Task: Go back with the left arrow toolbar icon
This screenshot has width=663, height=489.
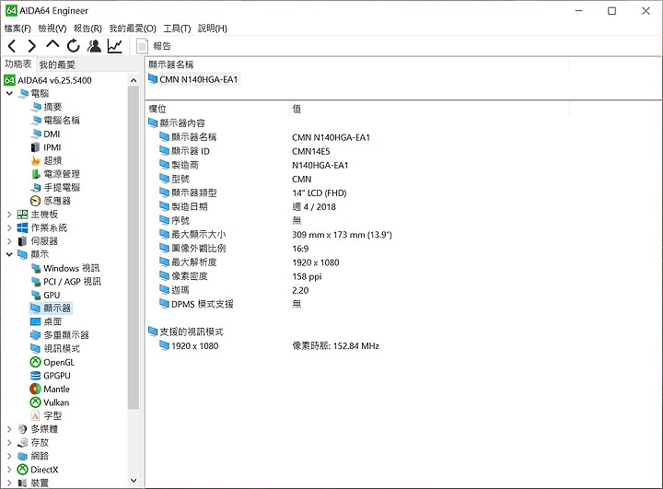Action: pyautogui.click(x=12, y=46)
